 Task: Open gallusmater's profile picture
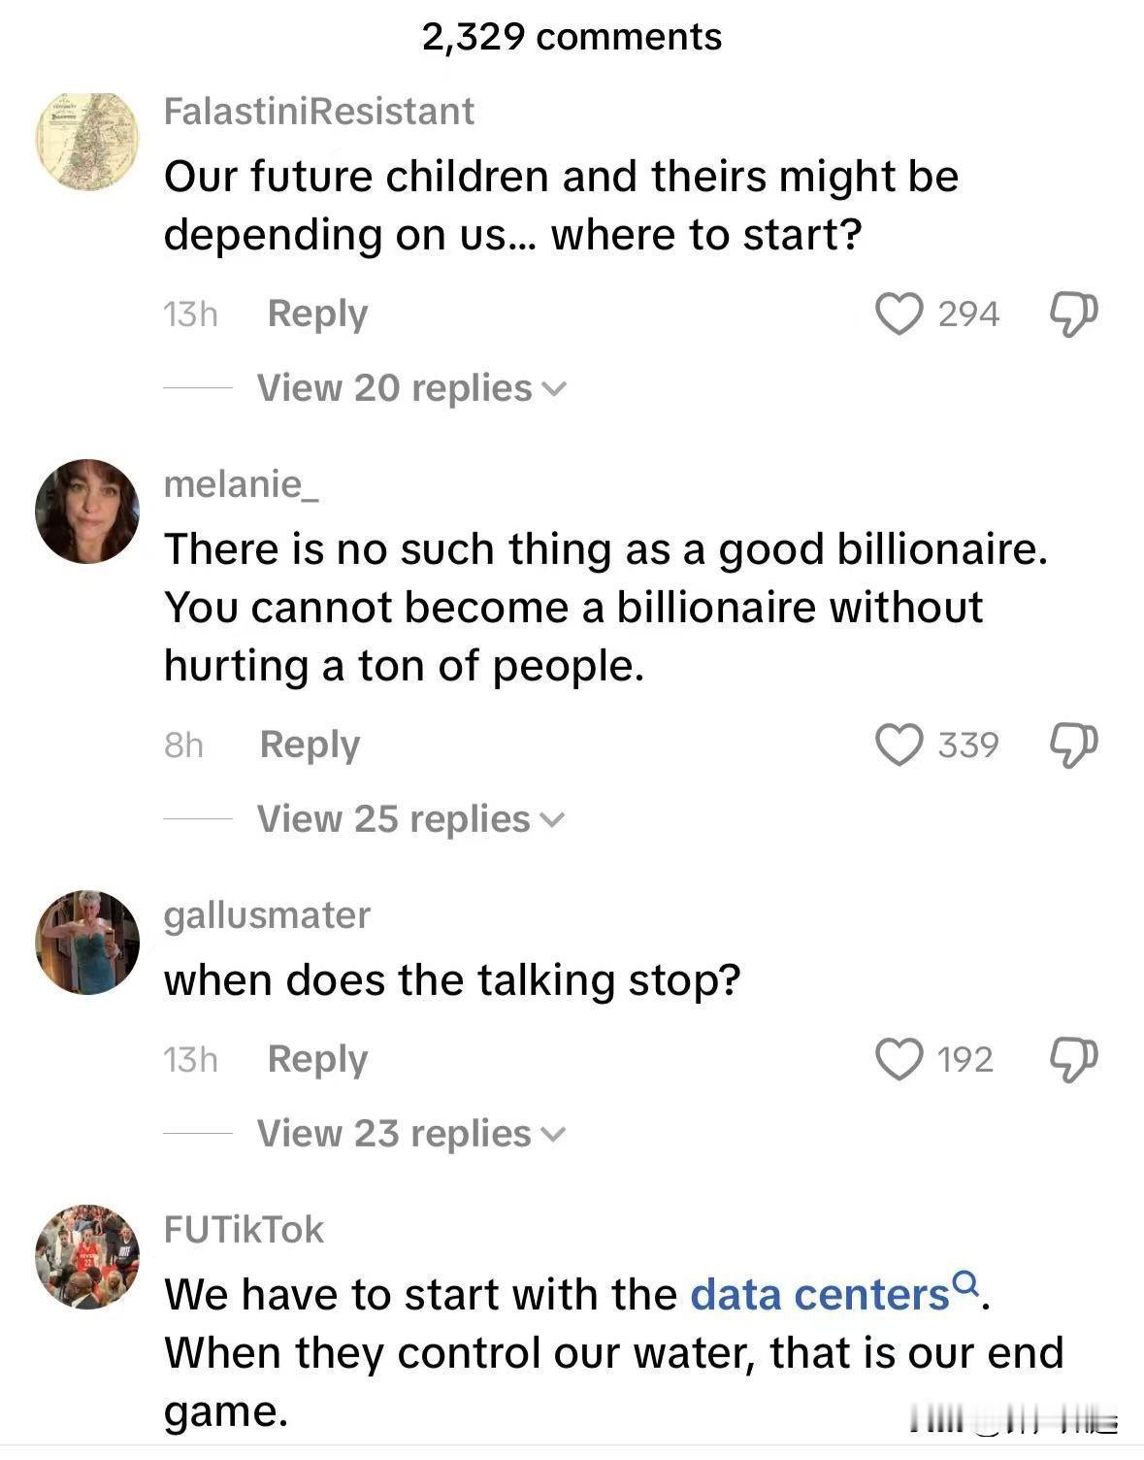click(87, 942)
